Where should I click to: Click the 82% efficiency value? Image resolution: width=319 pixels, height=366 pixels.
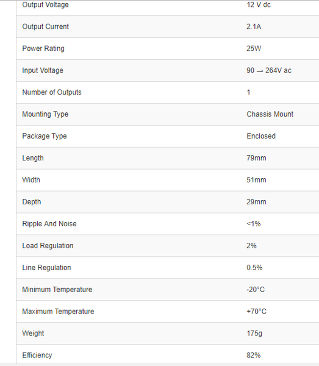253,355
